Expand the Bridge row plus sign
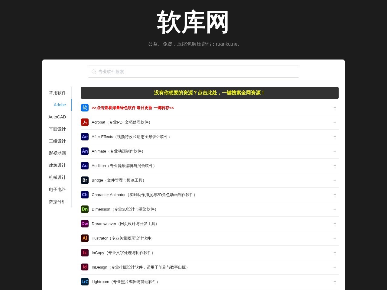Screen dimensions: 387x290 point(335,180)
